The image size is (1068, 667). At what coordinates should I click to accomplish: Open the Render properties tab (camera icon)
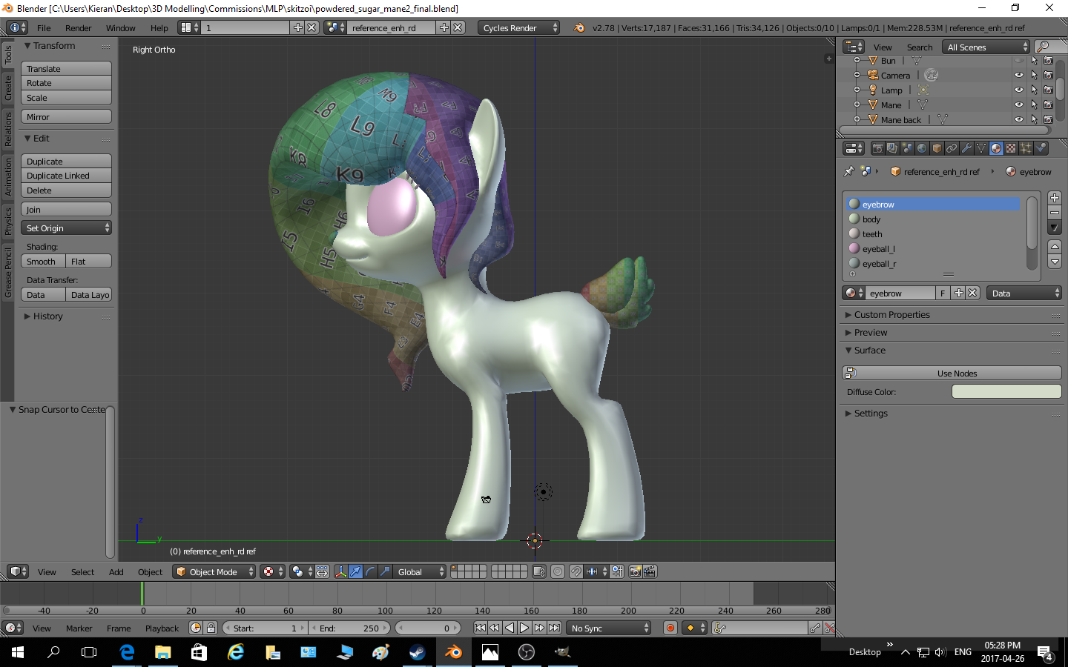(877, 148)
